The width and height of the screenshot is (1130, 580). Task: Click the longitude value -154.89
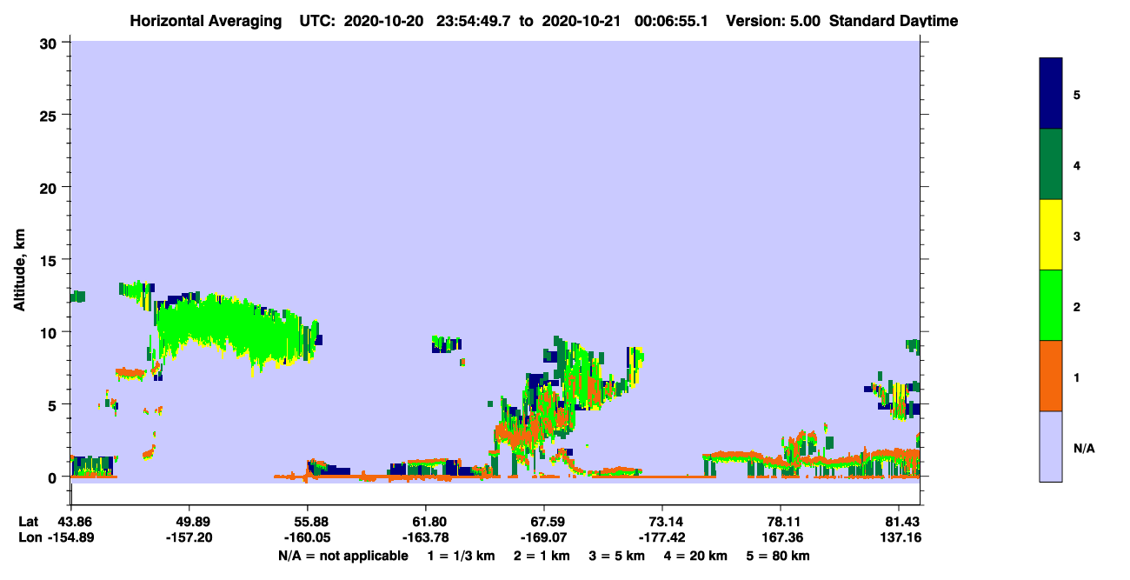pyautogui.click(x=72, y=538)
